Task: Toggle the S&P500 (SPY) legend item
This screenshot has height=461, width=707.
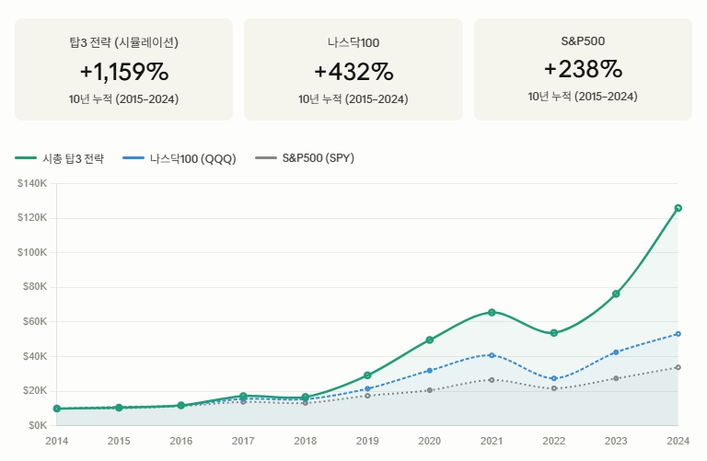Action: pos(305,158)
